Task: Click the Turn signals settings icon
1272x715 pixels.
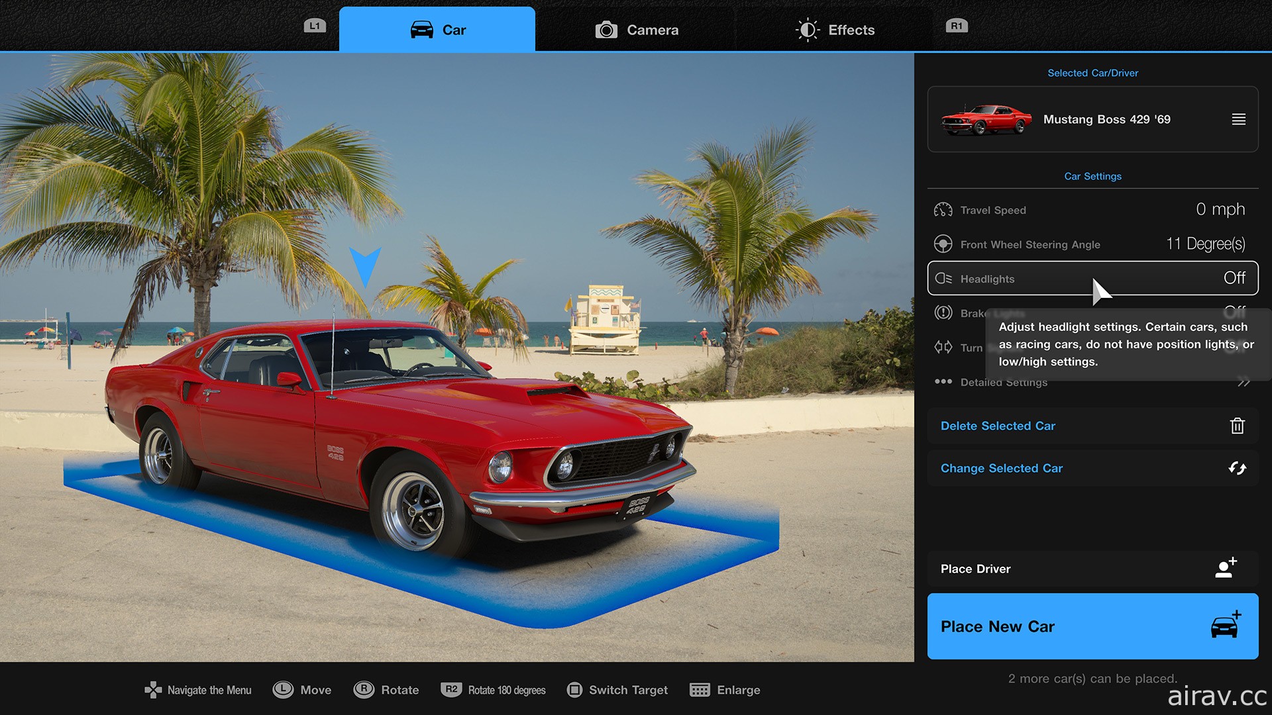Action: tap(943, 348)
